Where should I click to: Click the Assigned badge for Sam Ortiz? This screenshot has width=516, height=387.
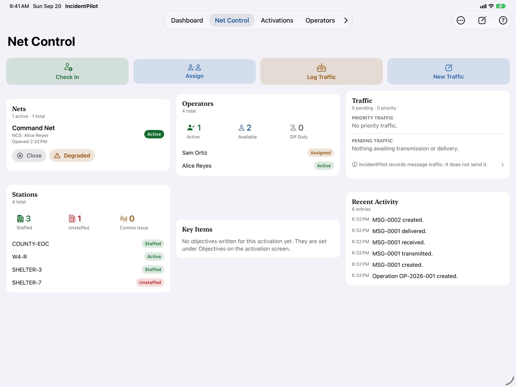click(x=320, y=153)
